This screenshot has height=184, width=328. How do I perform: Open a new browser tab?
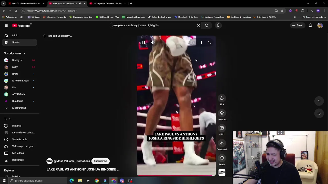click(131, 4)
